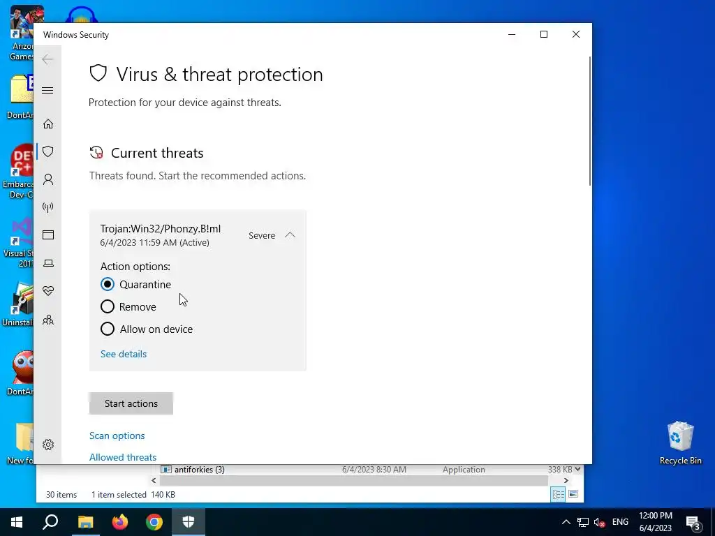
Task: Click File Explorer horizontal scrollbar track
Action: [353, 481]
